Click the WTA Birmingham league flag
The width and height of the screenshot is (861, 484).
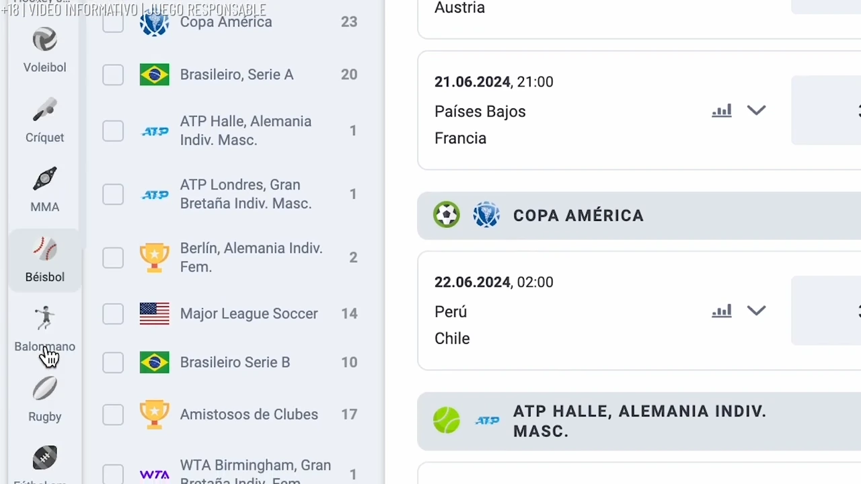(155, 473)
